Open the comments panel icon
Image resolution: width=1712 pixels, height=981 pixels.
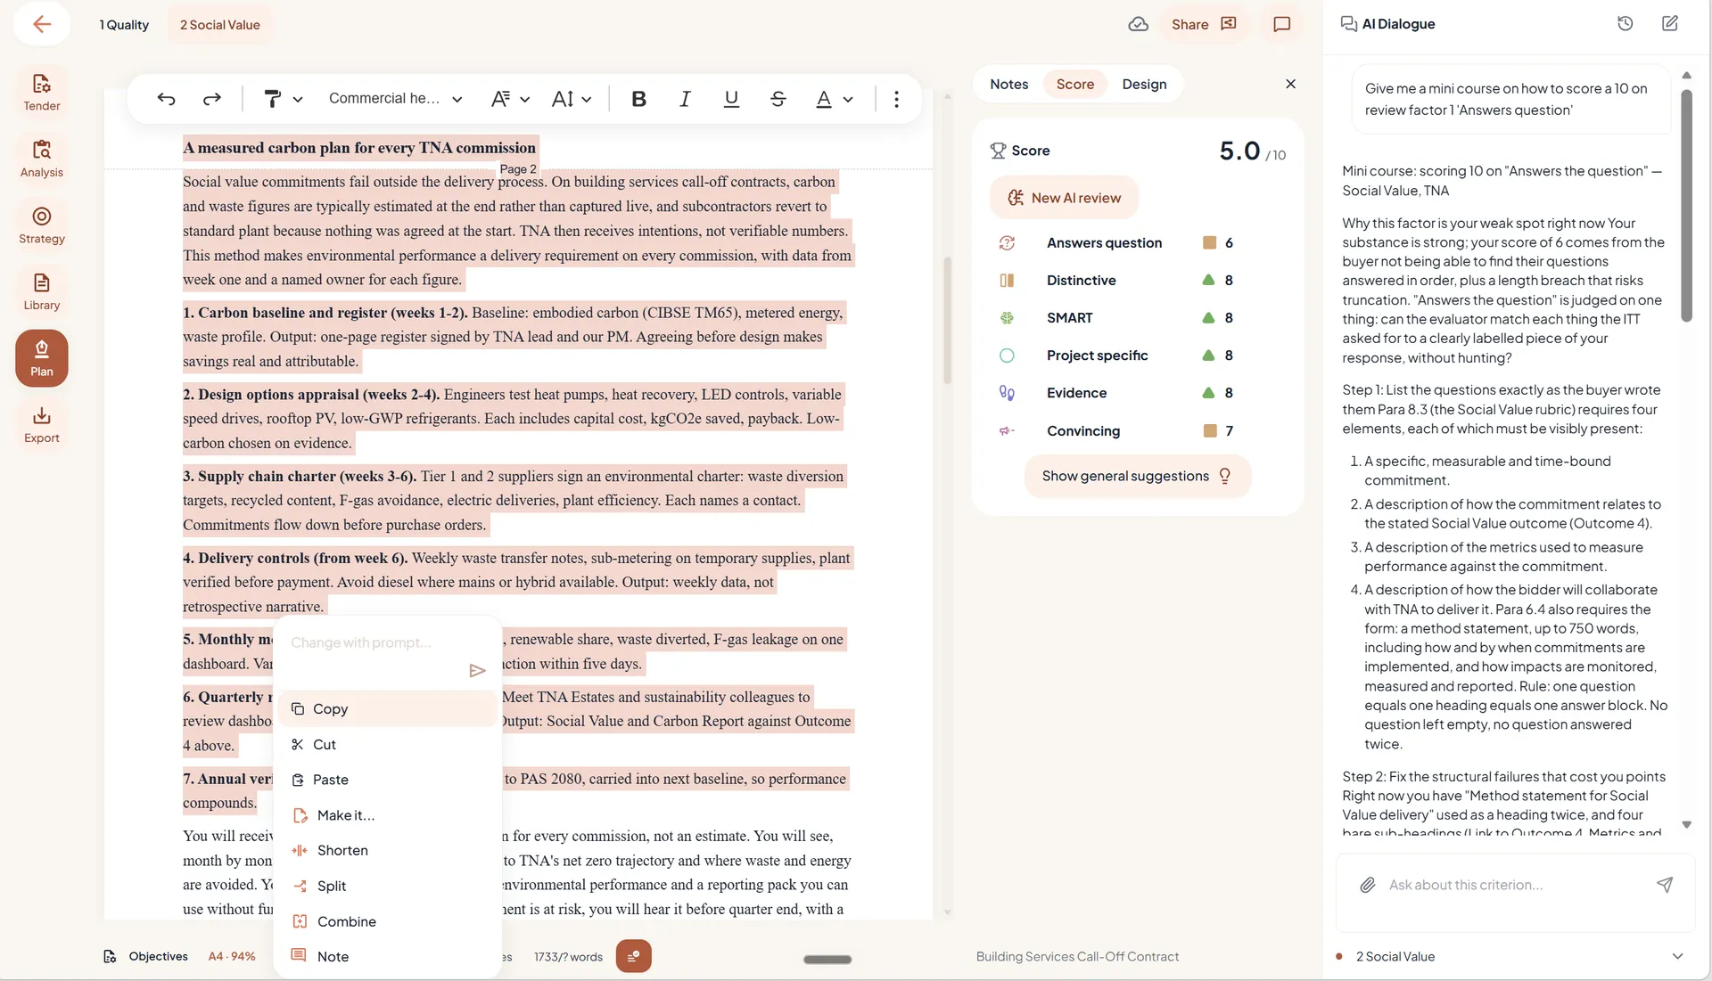pos(1281,24)
